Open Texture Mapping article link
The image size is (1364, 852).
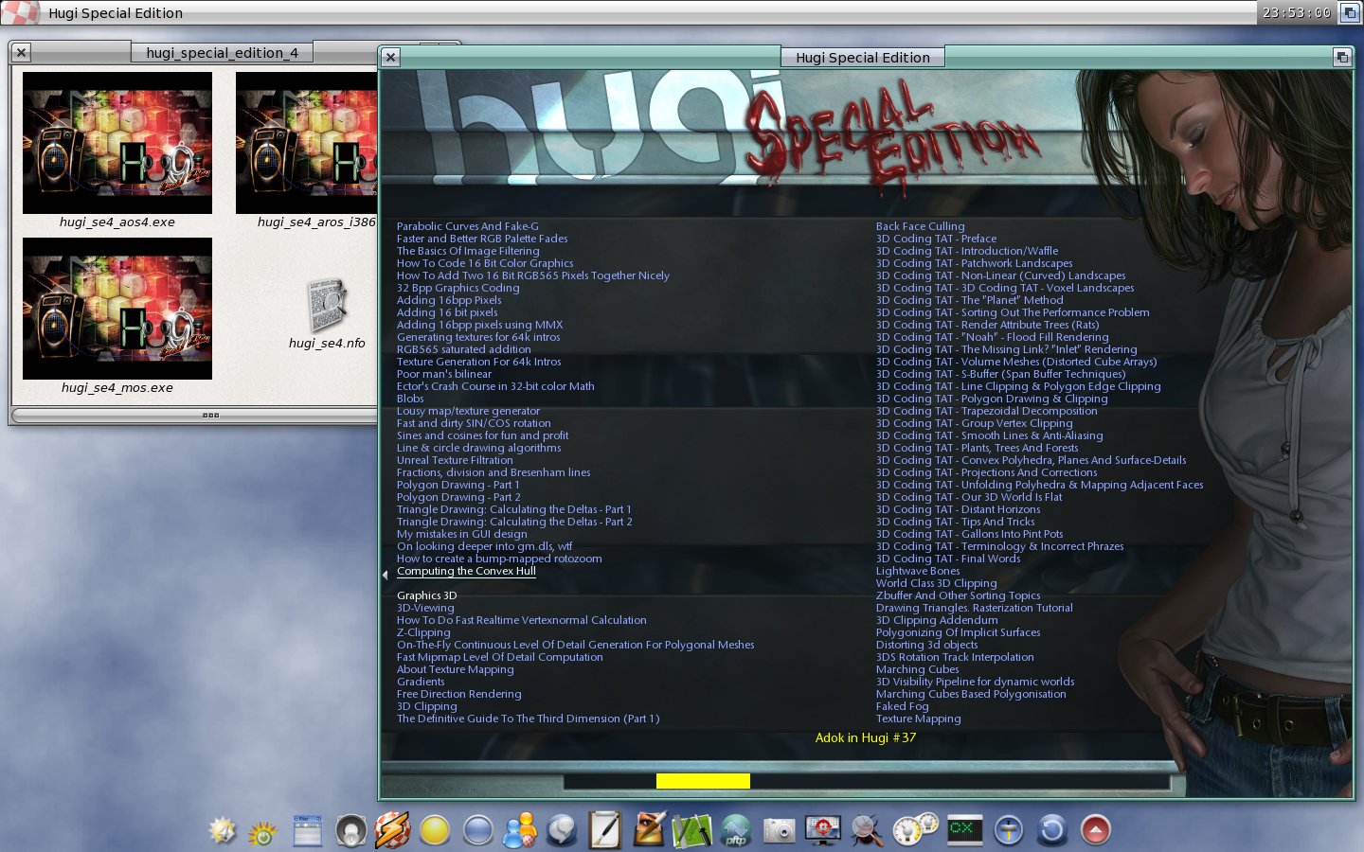pos(919,719)
